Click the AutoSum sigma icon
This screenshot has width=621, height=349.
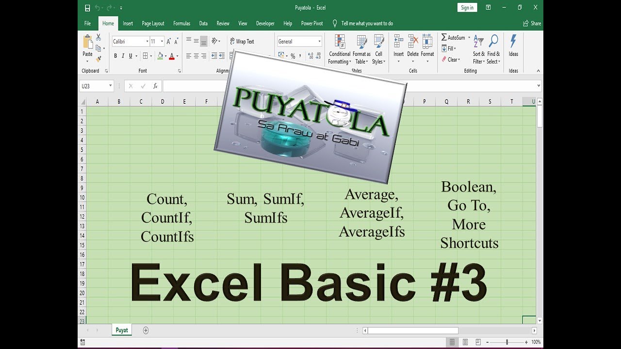(x=444, y=37)
